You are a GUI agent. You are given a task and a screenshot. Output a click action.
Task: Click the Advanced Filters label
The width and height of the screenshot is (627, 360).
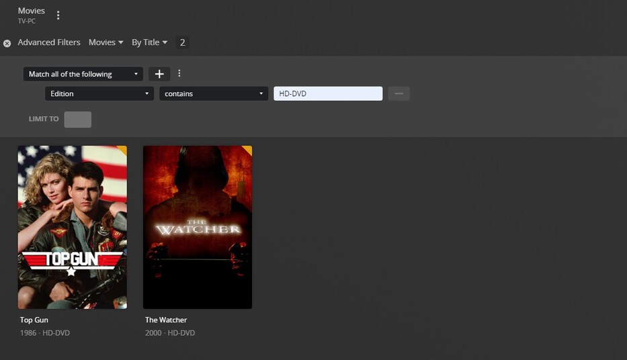point(49,42)
